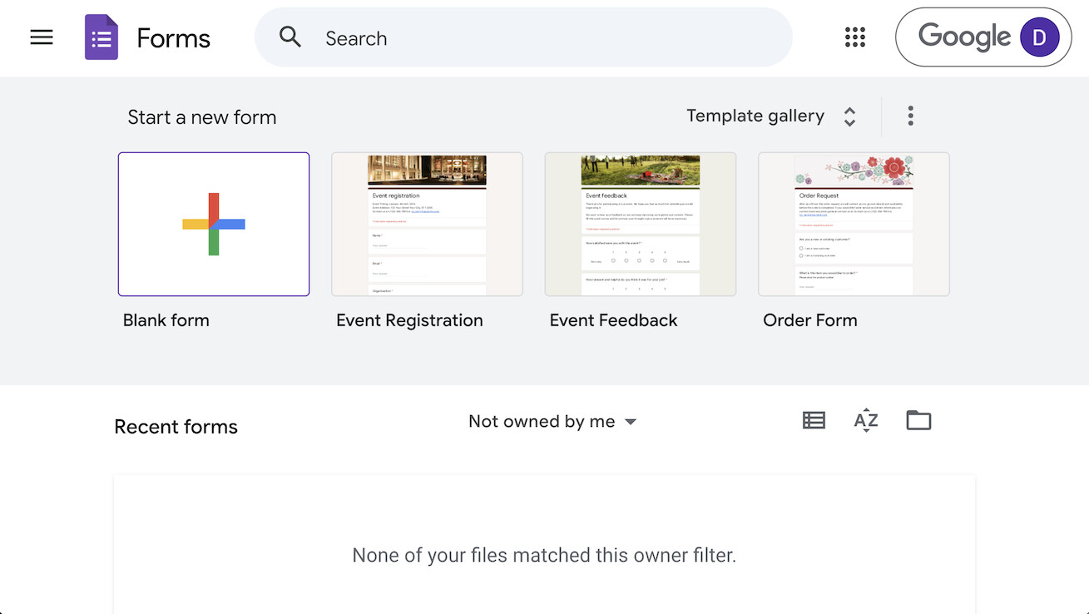Sort recent forms alphabetically

[866, 420]
